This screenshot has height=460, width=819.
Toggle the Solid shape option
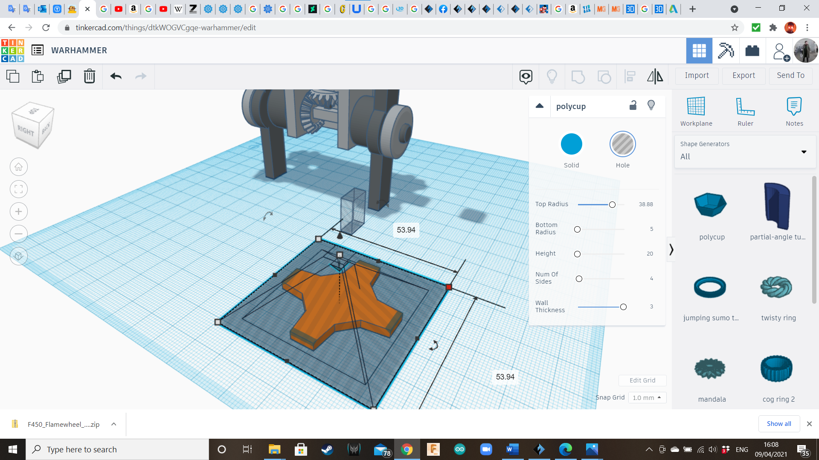point(572,144)
